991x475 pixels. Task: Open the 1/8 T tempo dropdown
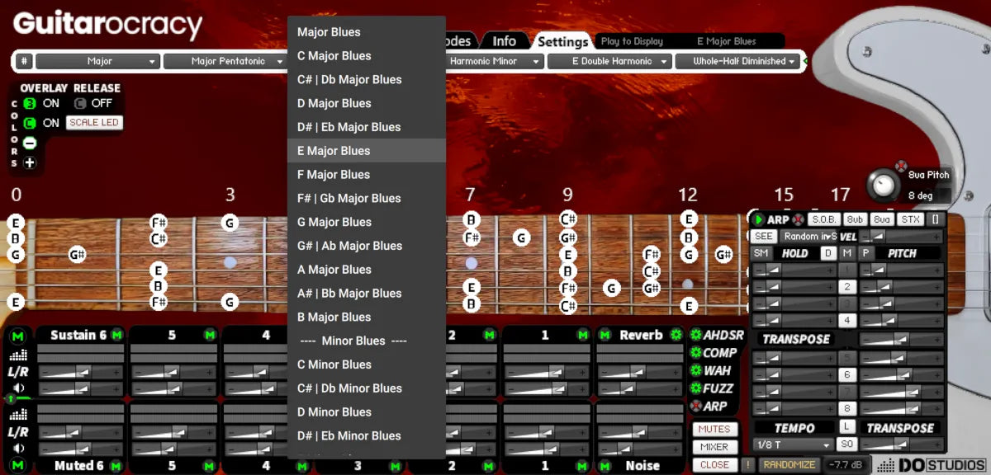(793, 444)
